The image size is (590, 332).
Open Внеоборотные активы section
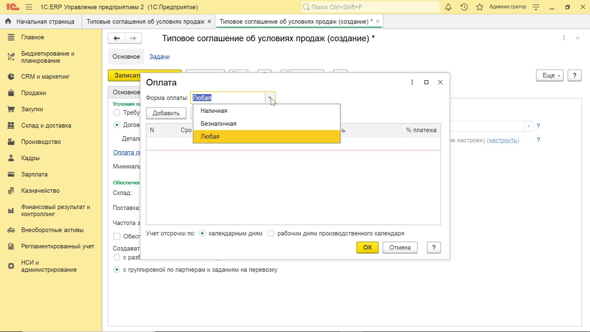[51, 230]
